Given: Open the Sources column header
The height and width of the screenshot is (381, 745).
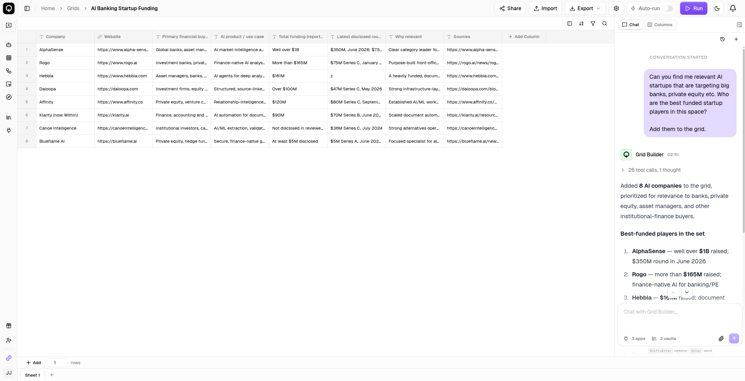Looking at the screenshot, I should click(473, 37).
